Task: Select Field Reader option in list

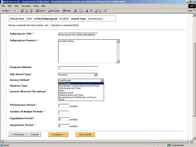Action: click(x=81, y=84)
